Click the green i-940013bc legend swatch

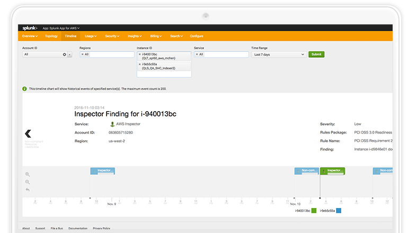click(x=314, y=211)
